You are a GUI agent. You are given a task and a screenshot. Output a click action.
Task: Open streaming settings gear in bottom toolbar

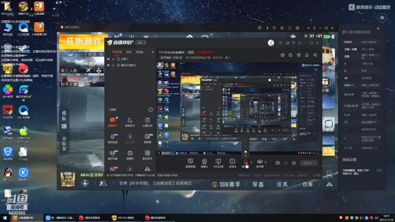click(x=294, y=163)
